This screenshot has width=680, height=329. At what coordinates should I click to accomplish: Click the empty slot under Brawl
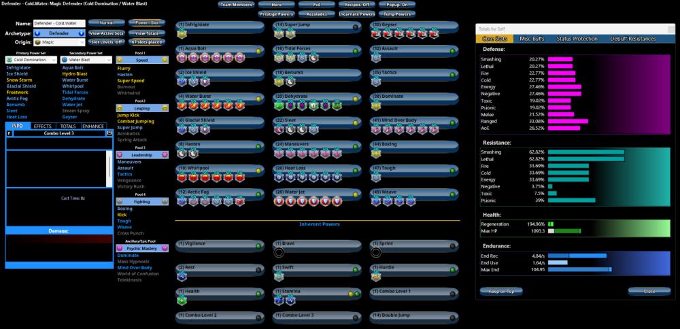pyautogui.click(x=279, y=252)
